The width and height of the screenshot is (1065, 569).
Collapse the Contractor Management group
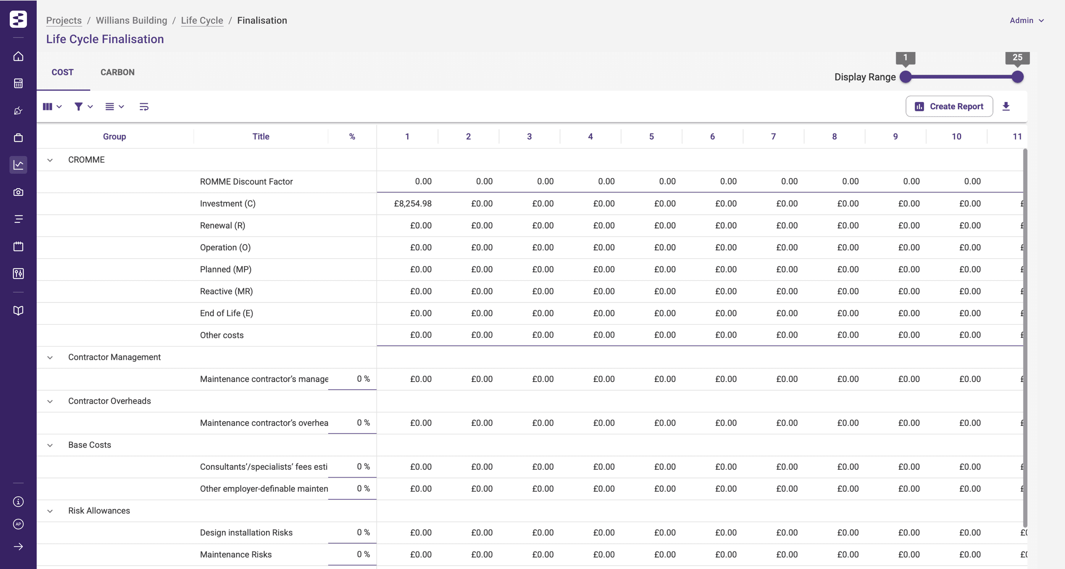pyautogui.click(x=50, y=357)
